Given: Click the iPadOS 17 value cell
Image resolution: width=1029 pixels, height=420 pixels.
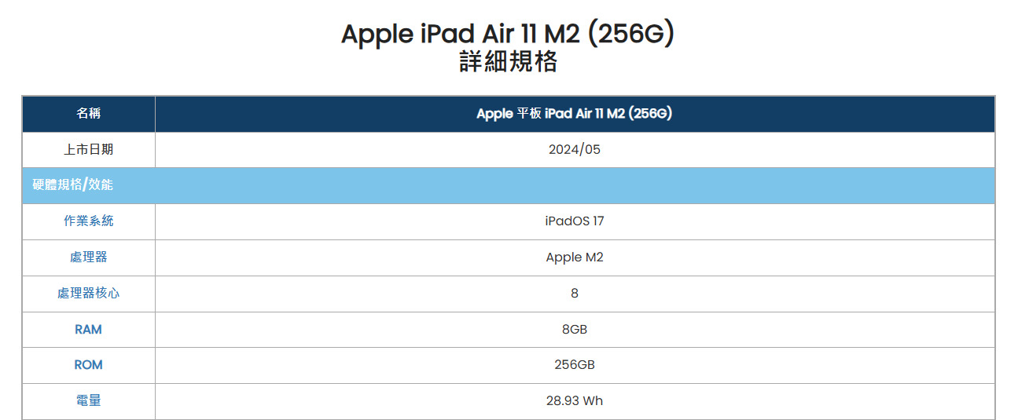Looking at the screenshot, I should 574,221.
